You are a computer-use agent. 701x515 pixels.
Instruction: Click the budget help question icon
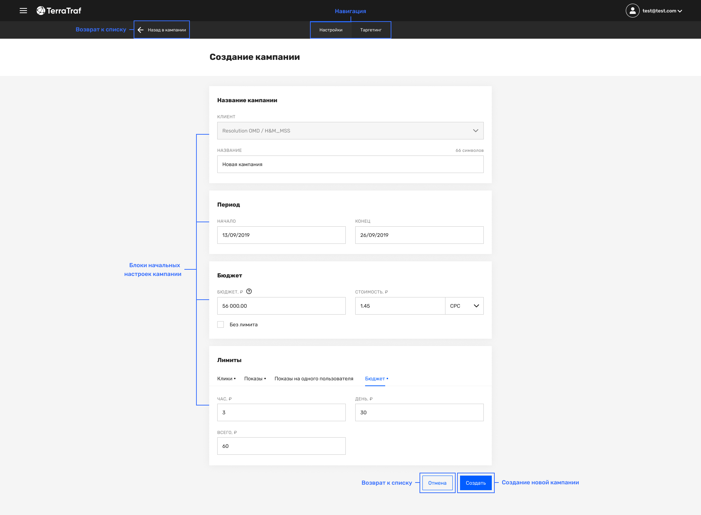click(x=249, y=291)
